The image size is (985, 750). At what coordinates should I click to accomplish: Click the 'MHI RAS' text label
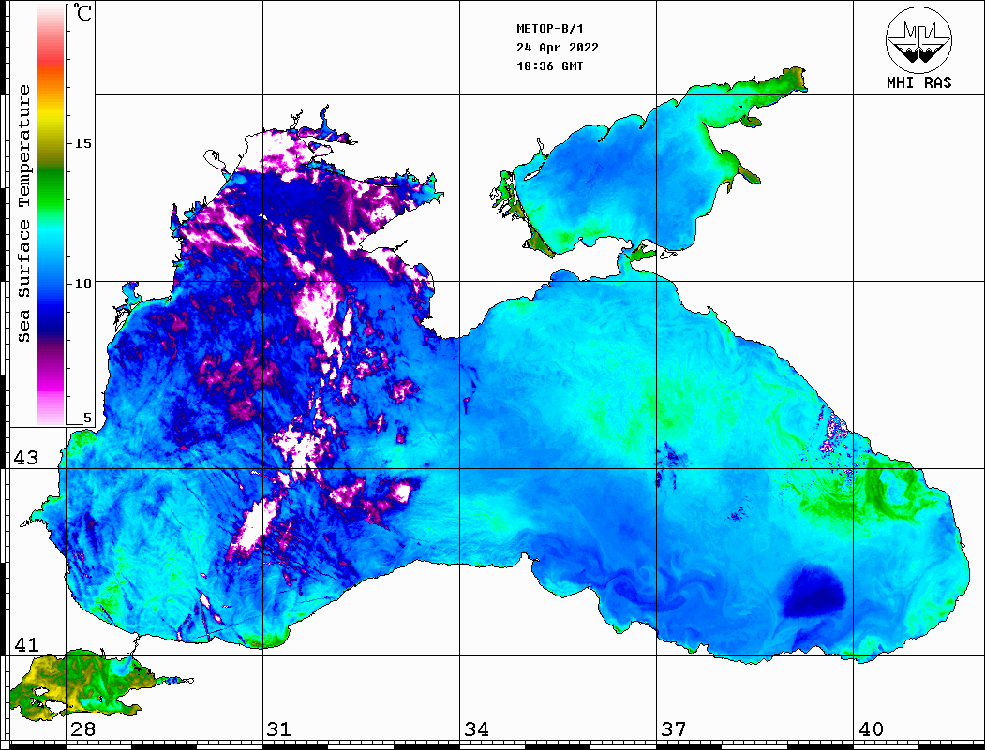click(x=918, y=82)
